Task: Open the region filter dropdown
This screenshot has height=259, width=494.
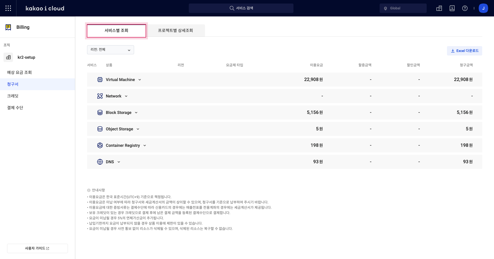Action: [111, 50]
